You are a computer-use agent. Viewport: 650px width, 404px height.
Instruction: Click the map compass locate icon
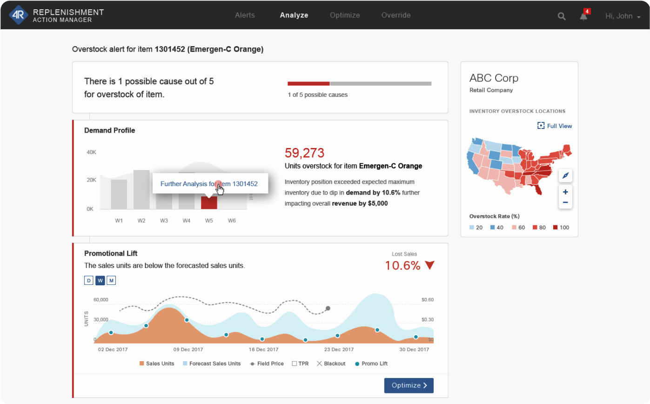click(x=565, y=175)
